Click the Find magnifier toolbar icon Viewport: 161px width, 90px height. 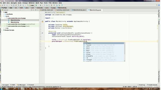point(19,5)
